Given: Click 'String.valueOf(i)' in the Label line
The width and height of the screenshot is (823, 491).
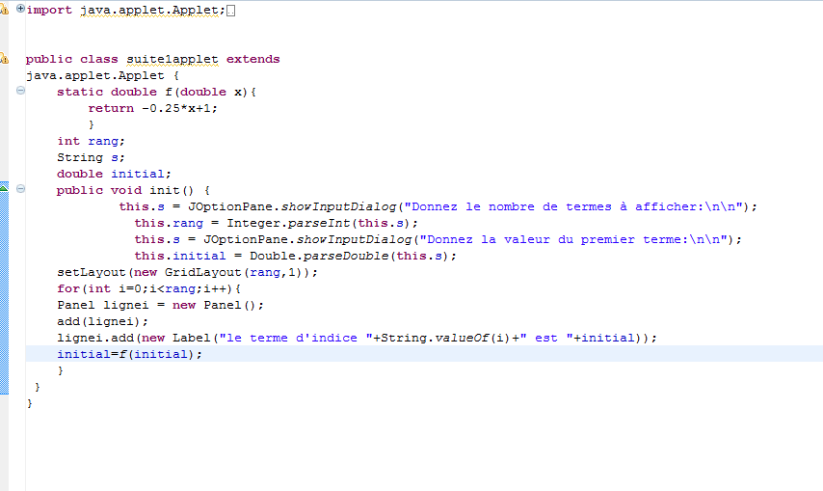Looking at the screenshot, I should (445, 337).
